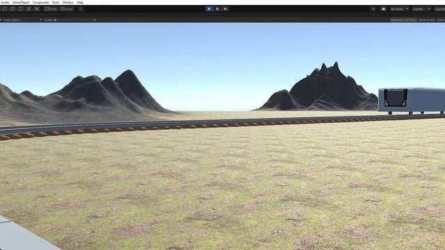The width and height of the screenshot is (445, 250).
Task: Toggle Local handle rotation
Action: coord(67,9)
